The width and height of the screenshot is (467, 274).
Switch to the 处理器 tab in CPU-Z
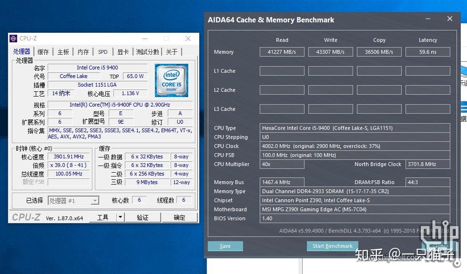[x=22, y=51]
